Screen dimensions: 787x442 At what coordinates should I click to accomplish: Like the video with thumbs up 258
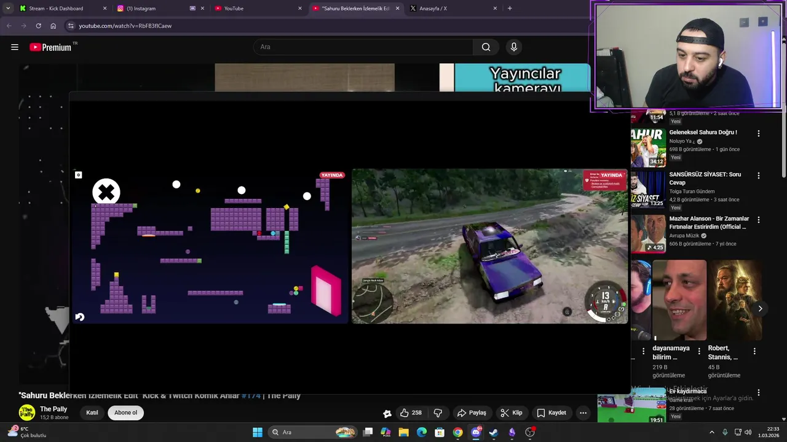411,413
